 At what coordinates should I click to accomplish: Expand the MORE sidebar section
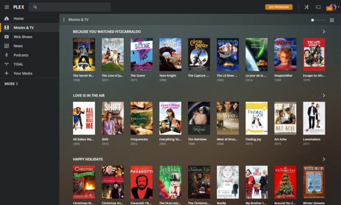(11, 84)
